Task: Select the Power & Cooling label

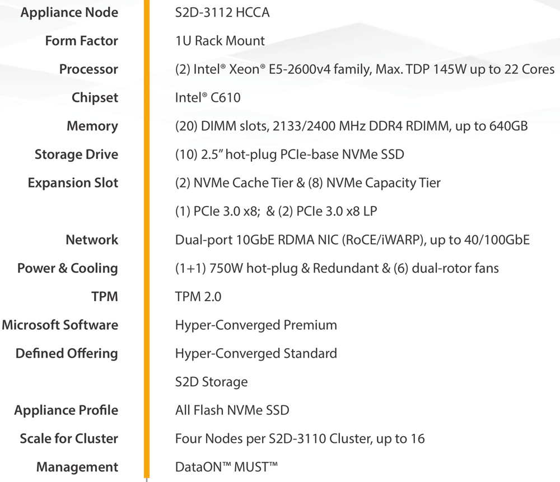Action: (68, 268)
